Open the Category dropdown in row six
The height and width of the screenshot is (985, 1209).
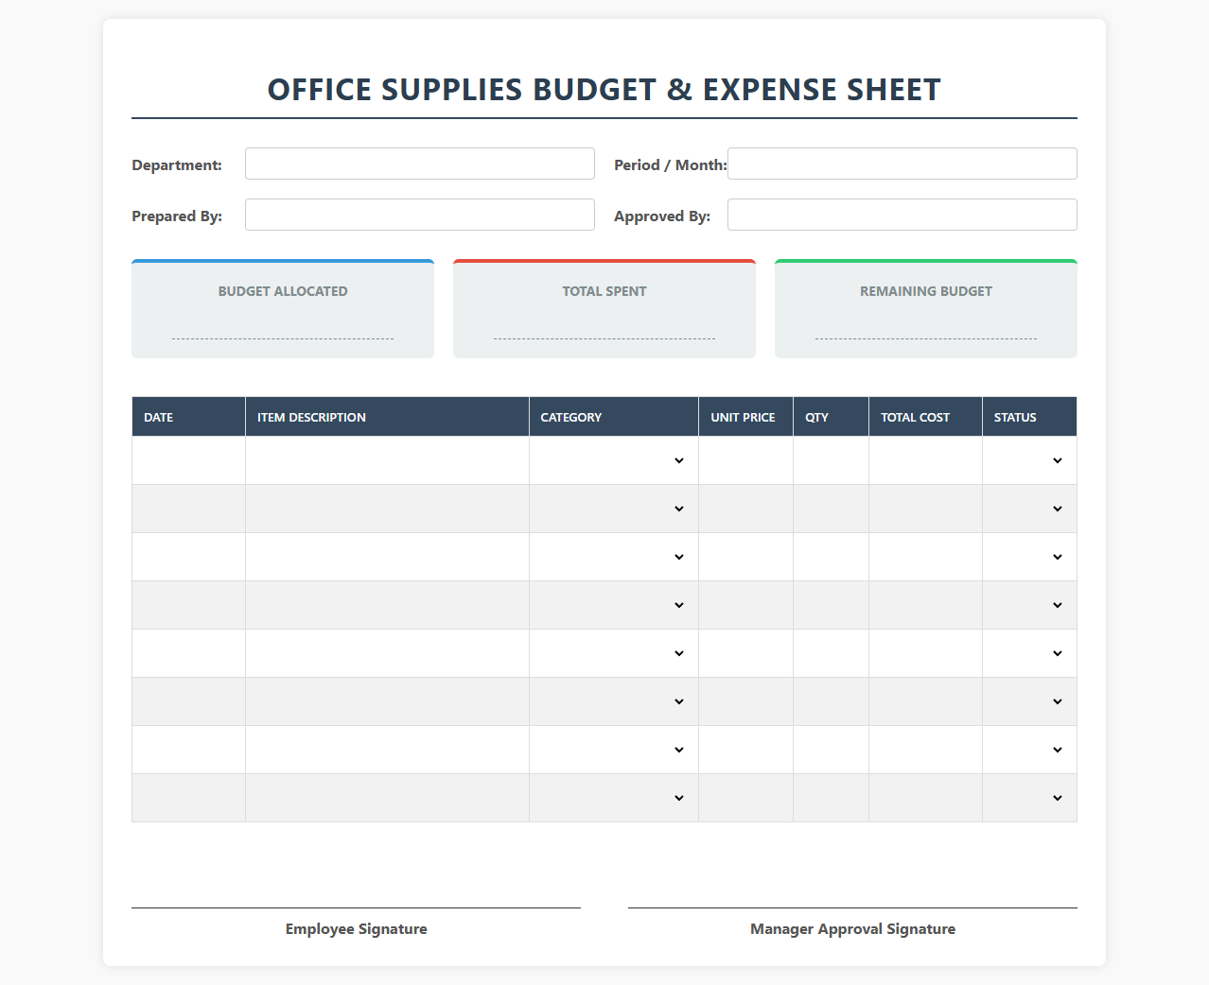point(614,701)
